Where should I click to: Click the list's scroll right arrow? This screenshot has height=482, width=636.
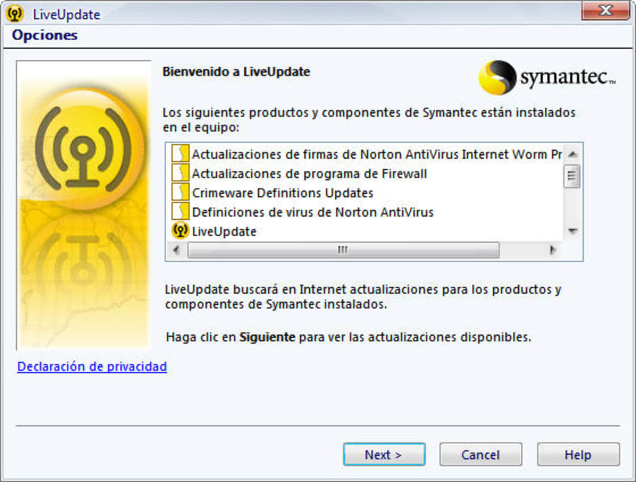tap(552, 250)
